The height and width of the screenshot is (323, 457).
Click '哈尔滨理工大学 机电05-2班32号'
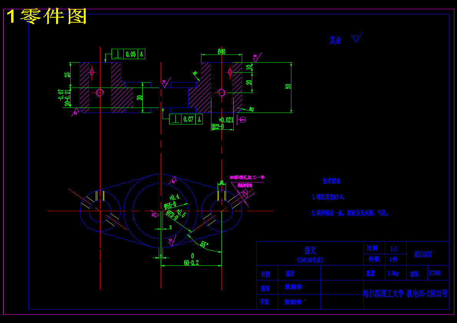(x=405, y=293)
